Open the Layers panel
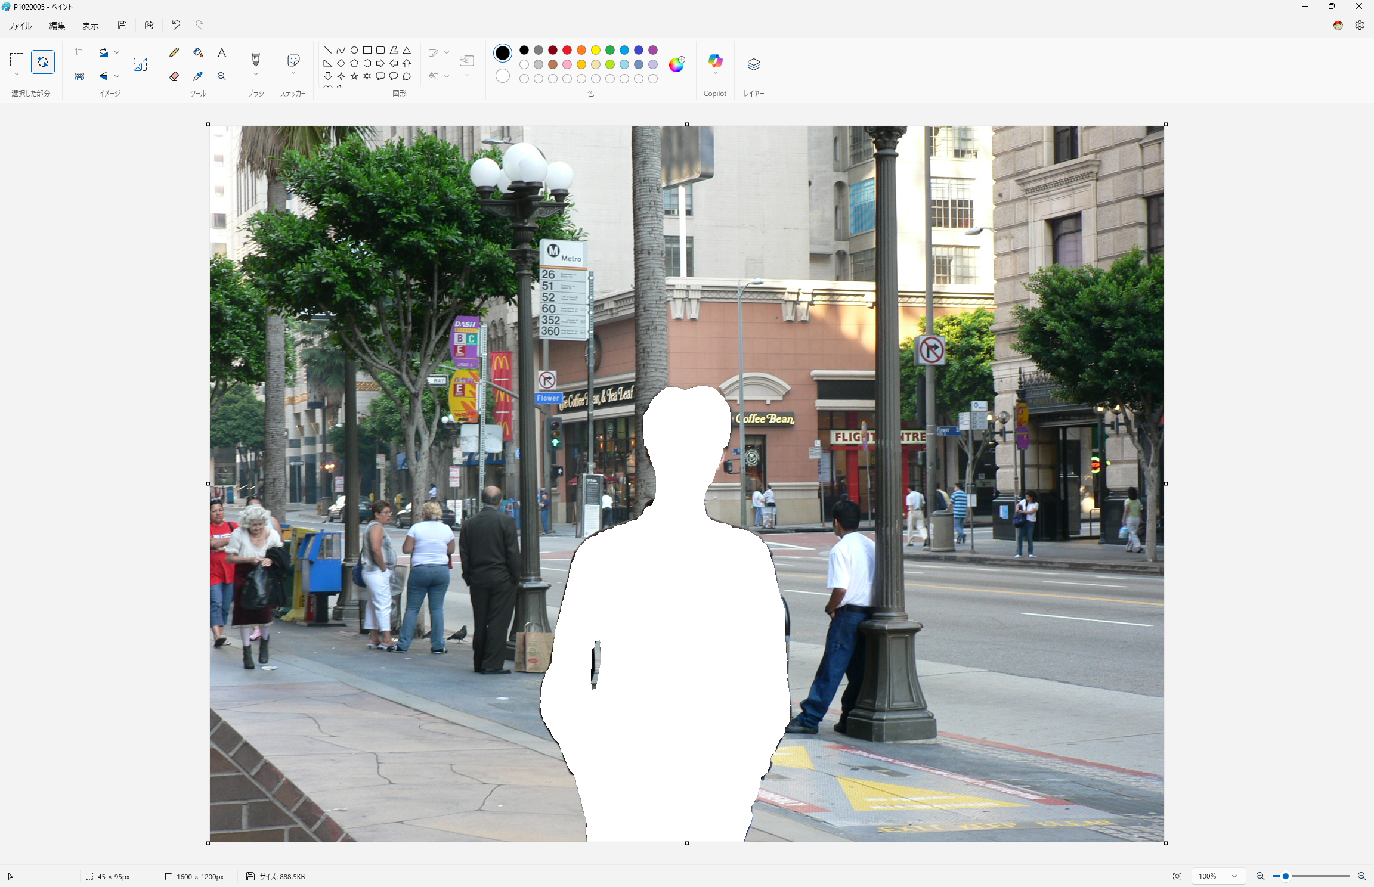Image resolution: width=1374 pixels, height=887 pixels. [x=753, y=64]
